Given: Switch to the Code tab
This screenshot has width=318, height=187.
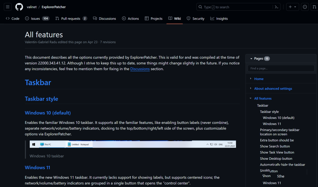Looking at the screenshot, I should pos(13,18).
